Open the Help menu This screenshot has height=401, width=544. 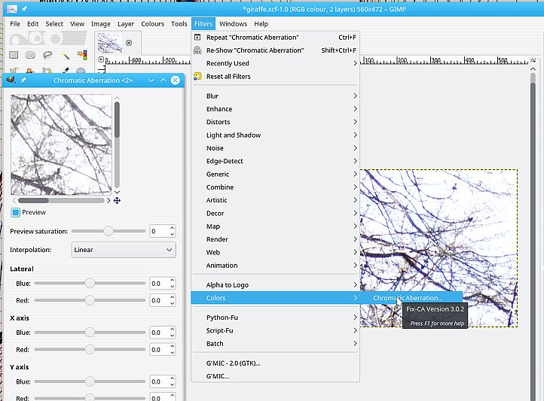261,24
